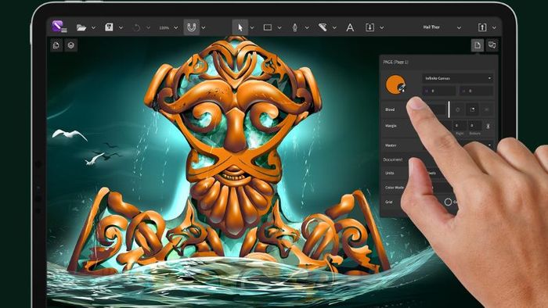The image size is (548, 308).
Task: Select the Text tool A icon
Action: pyautogui.click(x=350, y=27)
